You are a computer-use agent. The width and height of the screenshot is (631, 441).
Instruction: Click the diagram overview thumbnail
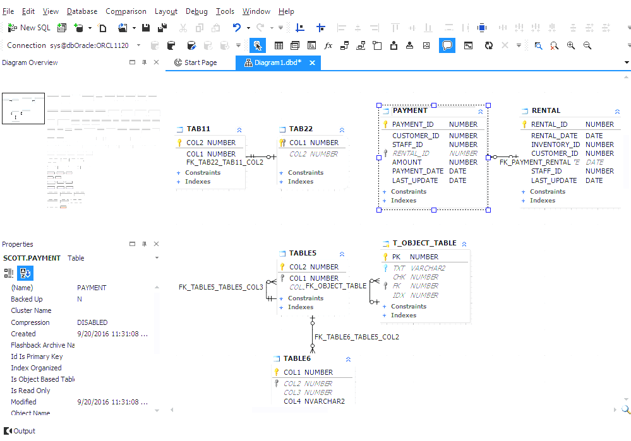(23, 108)
